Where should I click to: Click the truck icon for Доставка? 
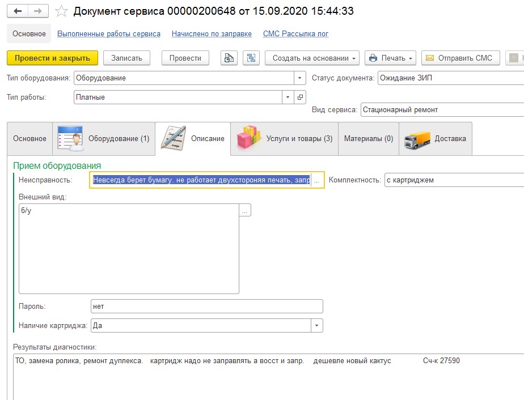click(417, 140)
